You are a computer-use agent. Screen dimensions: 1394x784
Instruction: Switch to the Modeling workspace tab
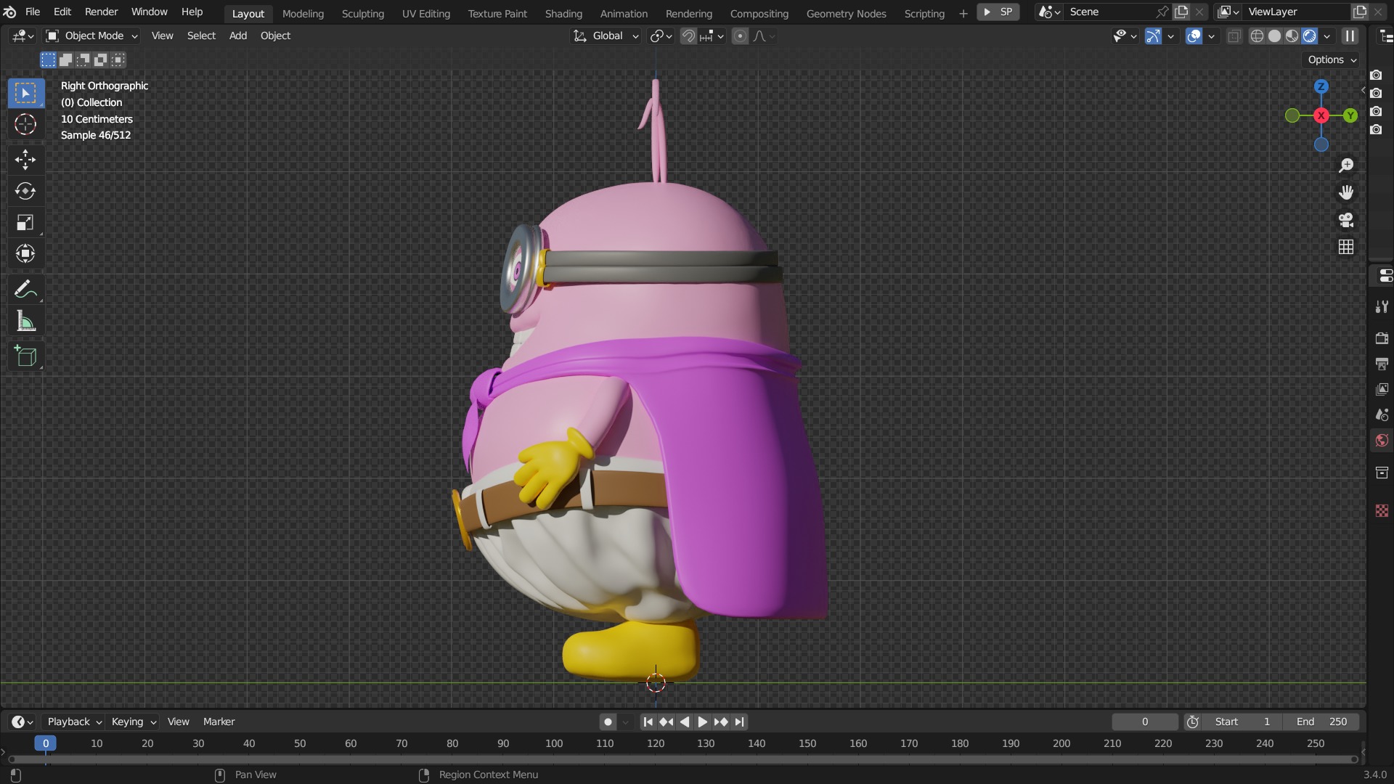(303, 13)
